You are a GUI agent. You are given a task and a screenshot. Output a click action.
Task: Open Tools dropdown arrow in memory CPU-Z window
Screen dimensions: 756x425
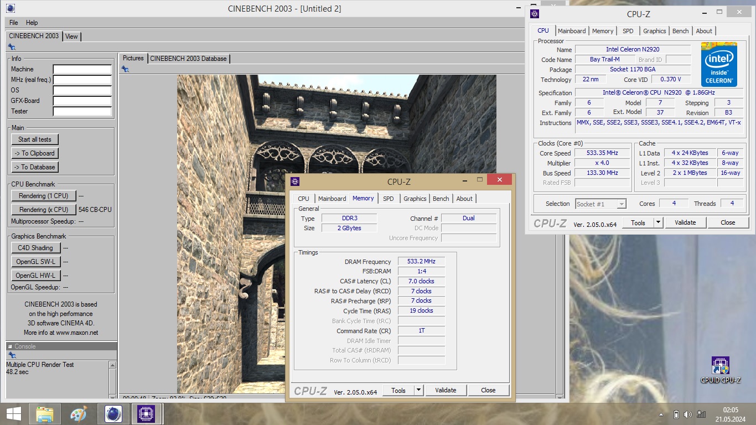click(x=418, y=390)
